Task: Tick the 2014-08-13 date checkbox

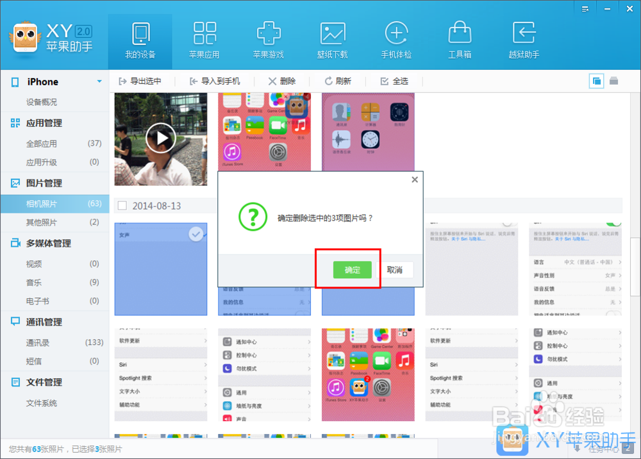Action: click(x=122, y=206)
